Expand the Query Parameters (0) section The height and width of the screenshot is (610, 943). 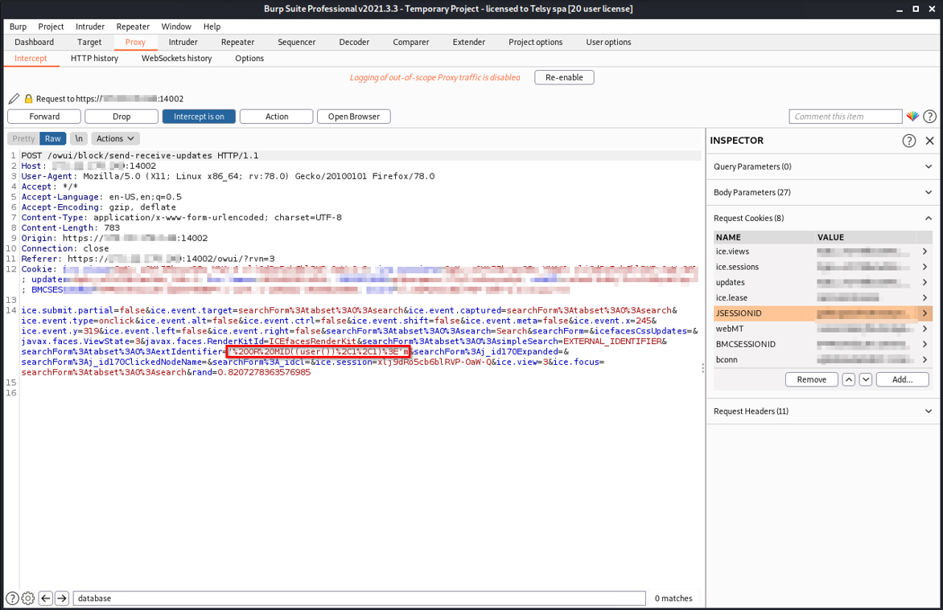(823, 166)
